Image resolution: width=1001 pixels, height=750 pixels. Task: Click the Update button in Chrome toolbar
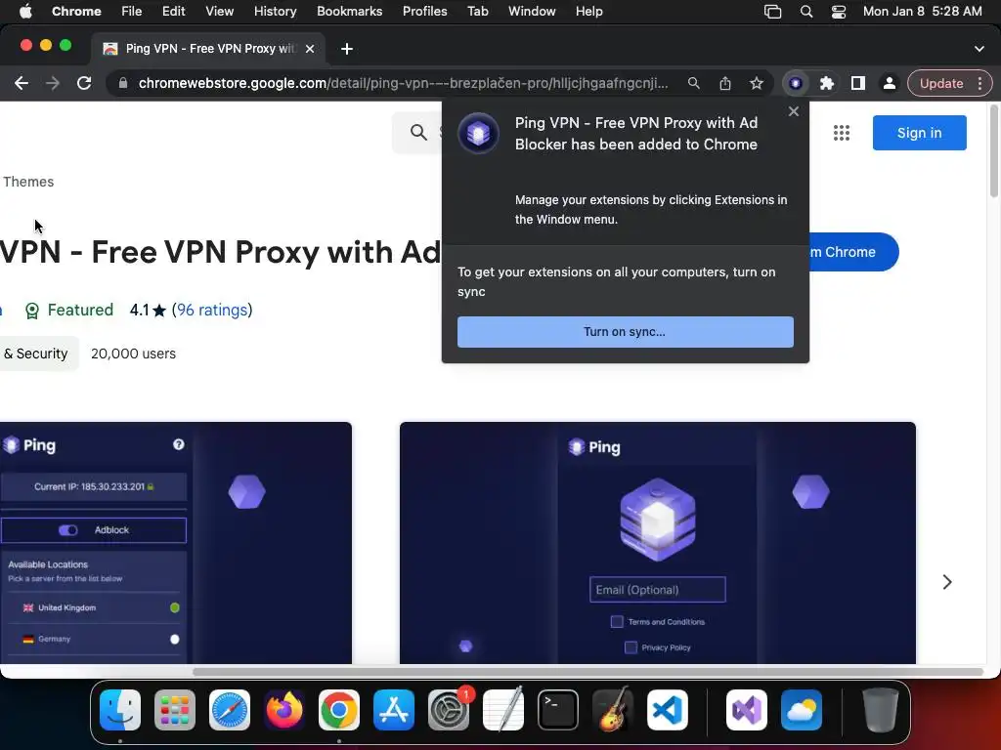(941, 84)
